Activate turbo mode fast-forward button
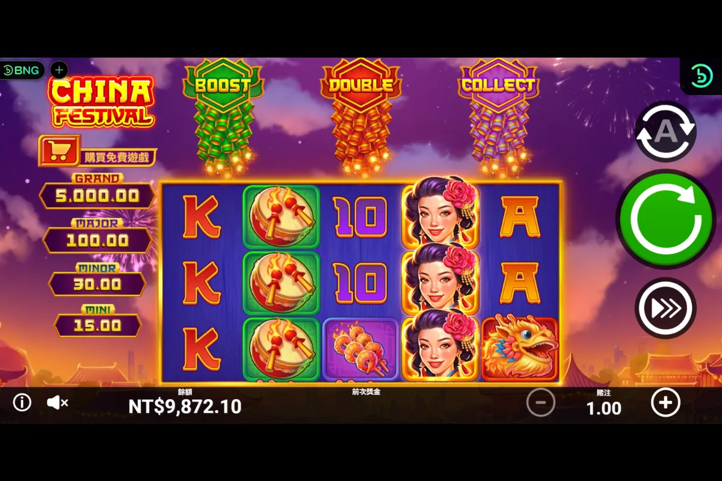The height and width of the screenshot is (481, 722). click(665, 308)
